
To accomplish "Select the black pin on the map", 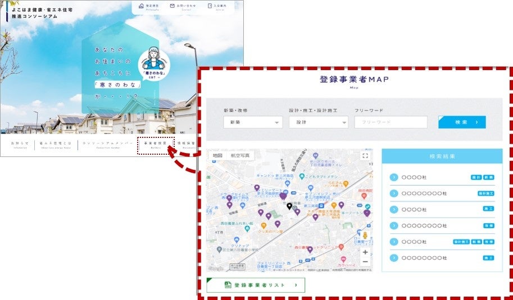I will click(289, 206).
